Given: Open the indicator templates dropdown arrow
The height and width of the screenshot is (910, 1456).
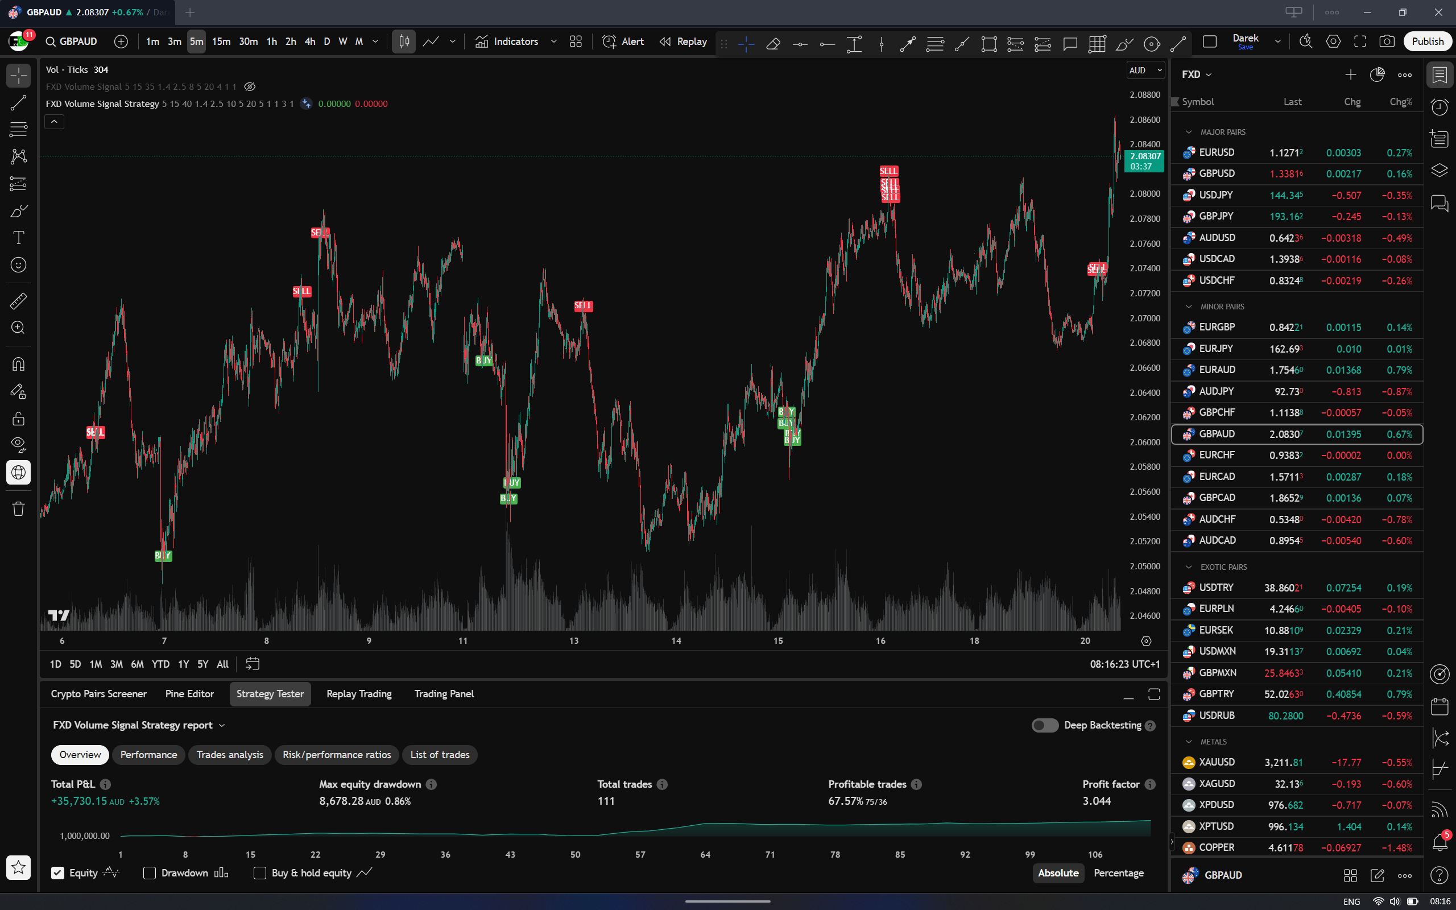Looking at the screenshot, I should coord(553,42).
